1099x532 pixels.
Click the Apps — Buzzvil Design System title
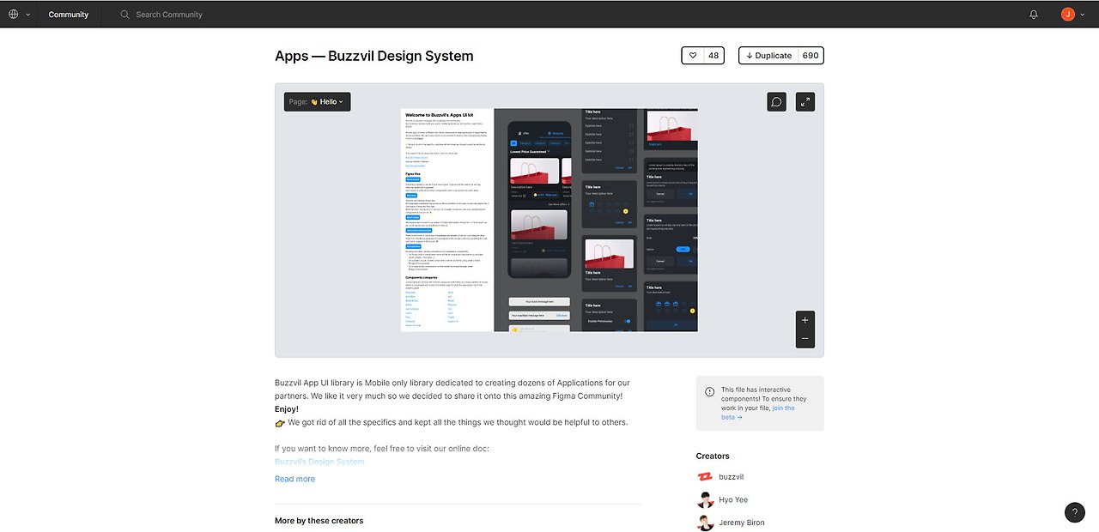(x=374, y=56)
